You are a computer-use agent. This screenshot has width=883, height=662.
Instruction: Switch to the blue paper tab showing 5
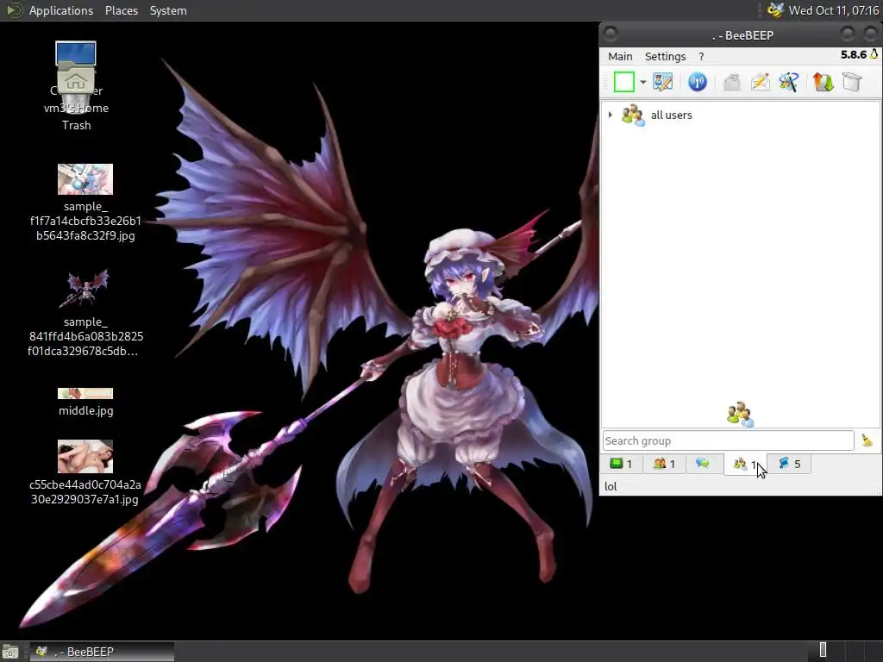click(789, 464)
